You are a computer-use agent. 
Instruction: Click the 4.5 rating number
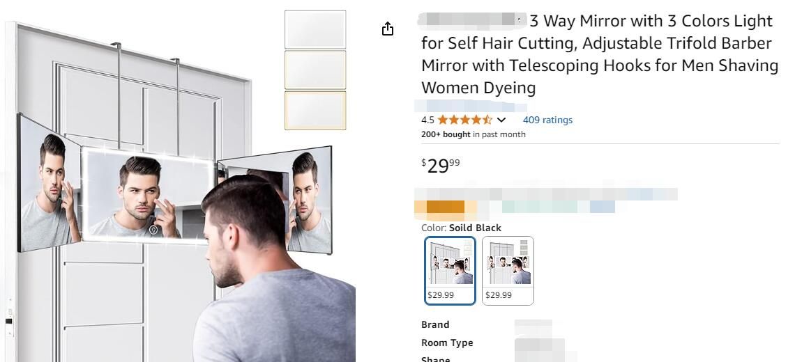tap(427, 120)
